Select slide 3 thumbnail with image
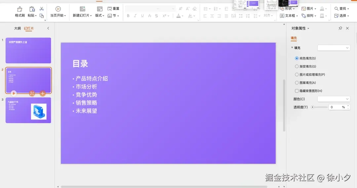This screenshot has width=357, height=188. [x=28, y=110]
